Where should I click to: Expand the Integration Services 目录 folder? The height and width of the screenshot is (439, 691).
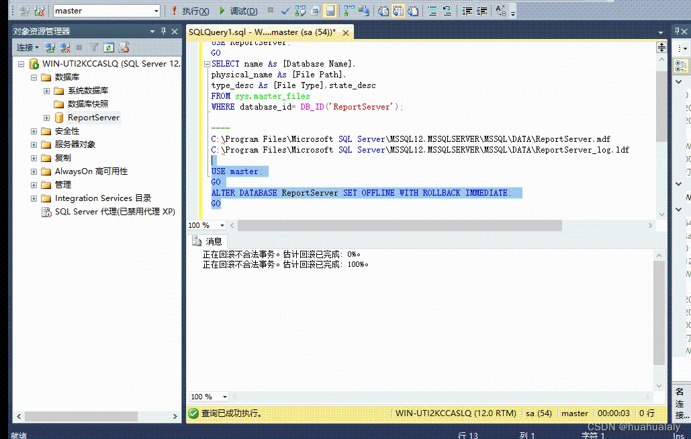tap(34, 198)
